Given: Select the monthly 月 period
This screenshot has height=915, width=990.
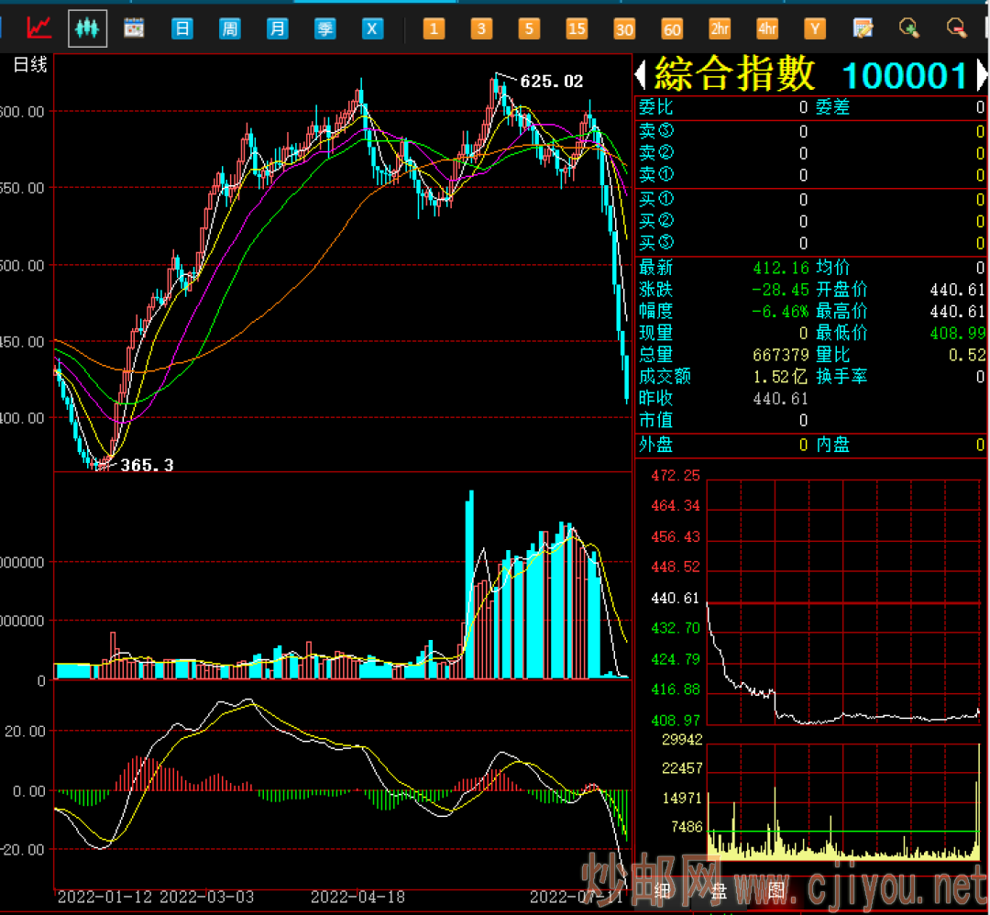Looking at the screenshot, I should tap(277, 28).
